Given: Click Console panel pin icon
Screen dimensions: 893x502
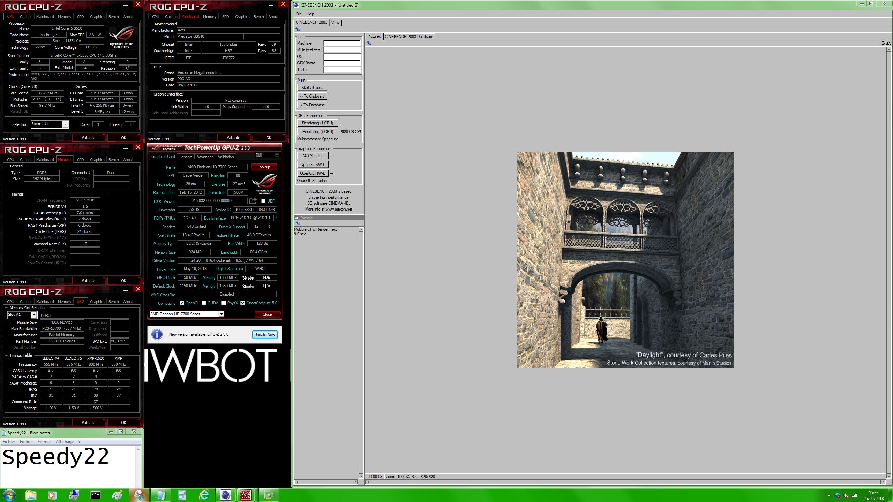Looking at the screenshot, I should coord(298,223).
